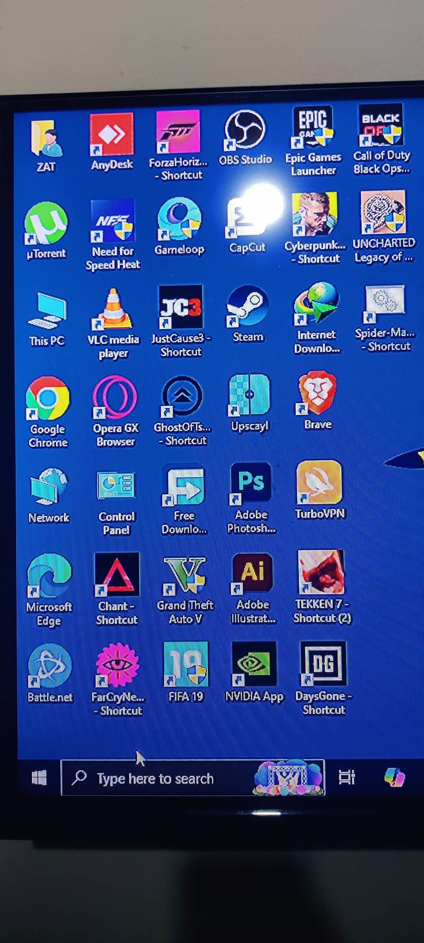This screenshot has height=943, width=424.
Task: Select the JustCause3 shortcut
Action: point(180,307)
